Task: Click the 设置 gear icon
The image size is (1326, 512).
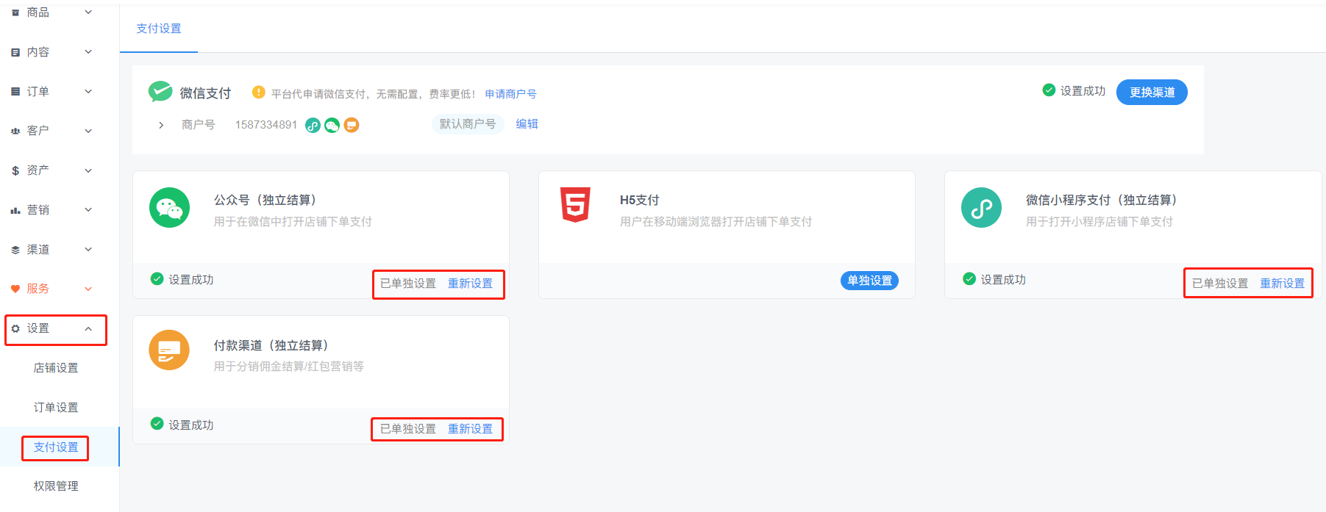Action: [15, 328]
